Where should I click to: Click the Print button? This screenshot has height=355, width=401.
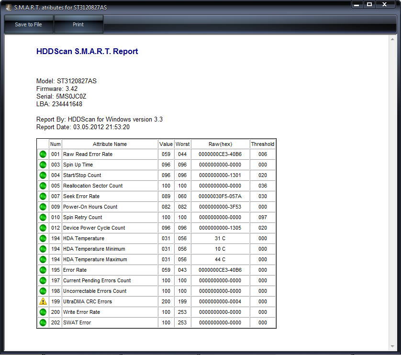click(78, 24)
